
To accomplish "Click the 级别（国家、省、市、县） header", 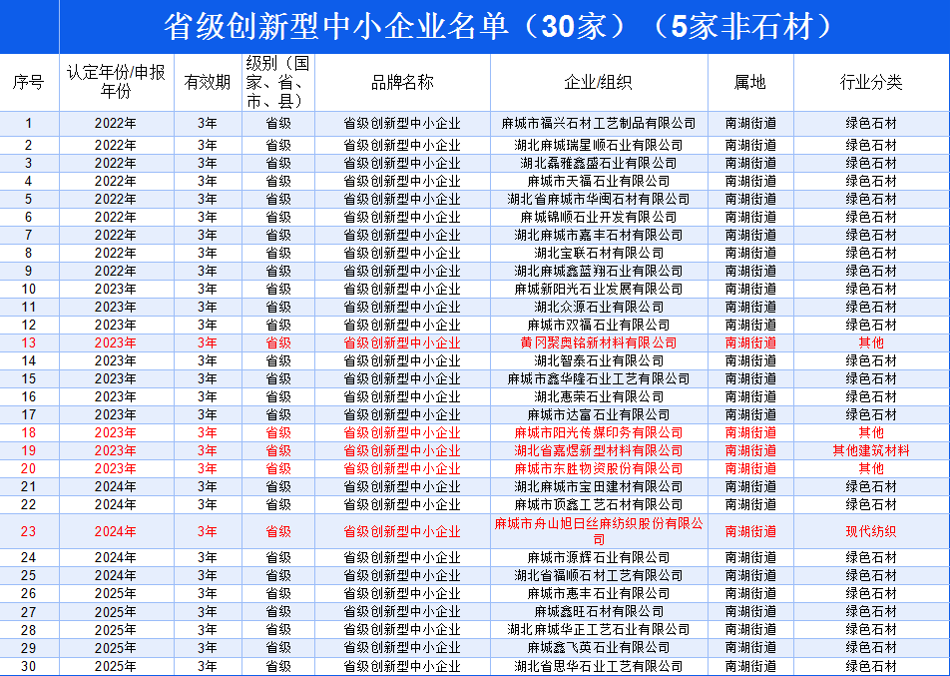I will (x=278, y=83).
